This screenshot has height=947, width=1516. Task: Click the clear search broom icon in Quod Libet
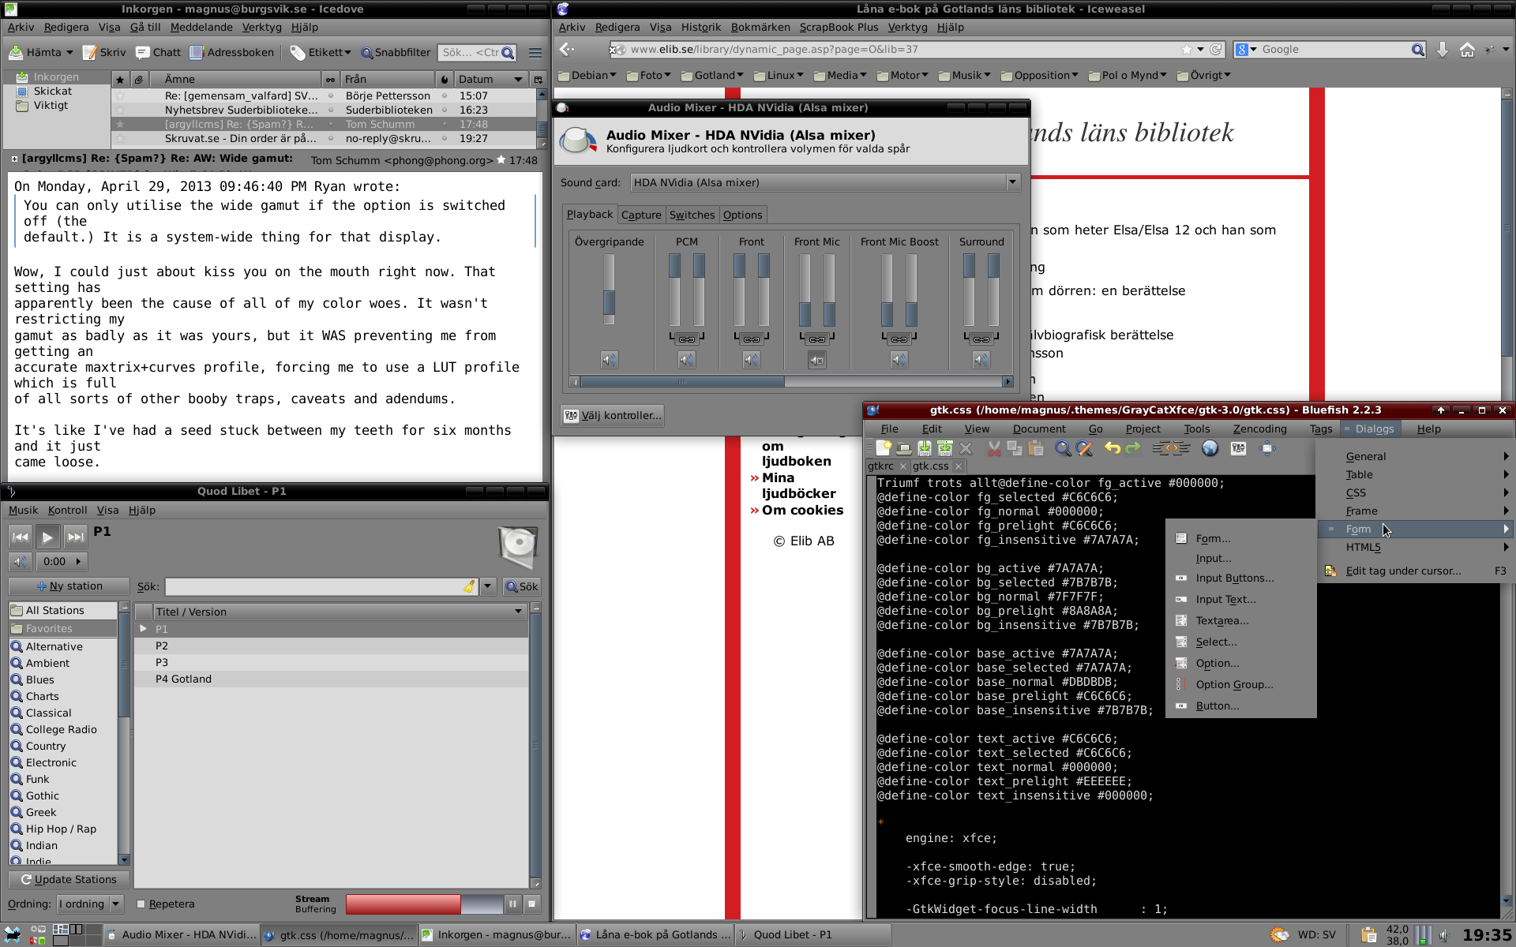coord(469,586)
